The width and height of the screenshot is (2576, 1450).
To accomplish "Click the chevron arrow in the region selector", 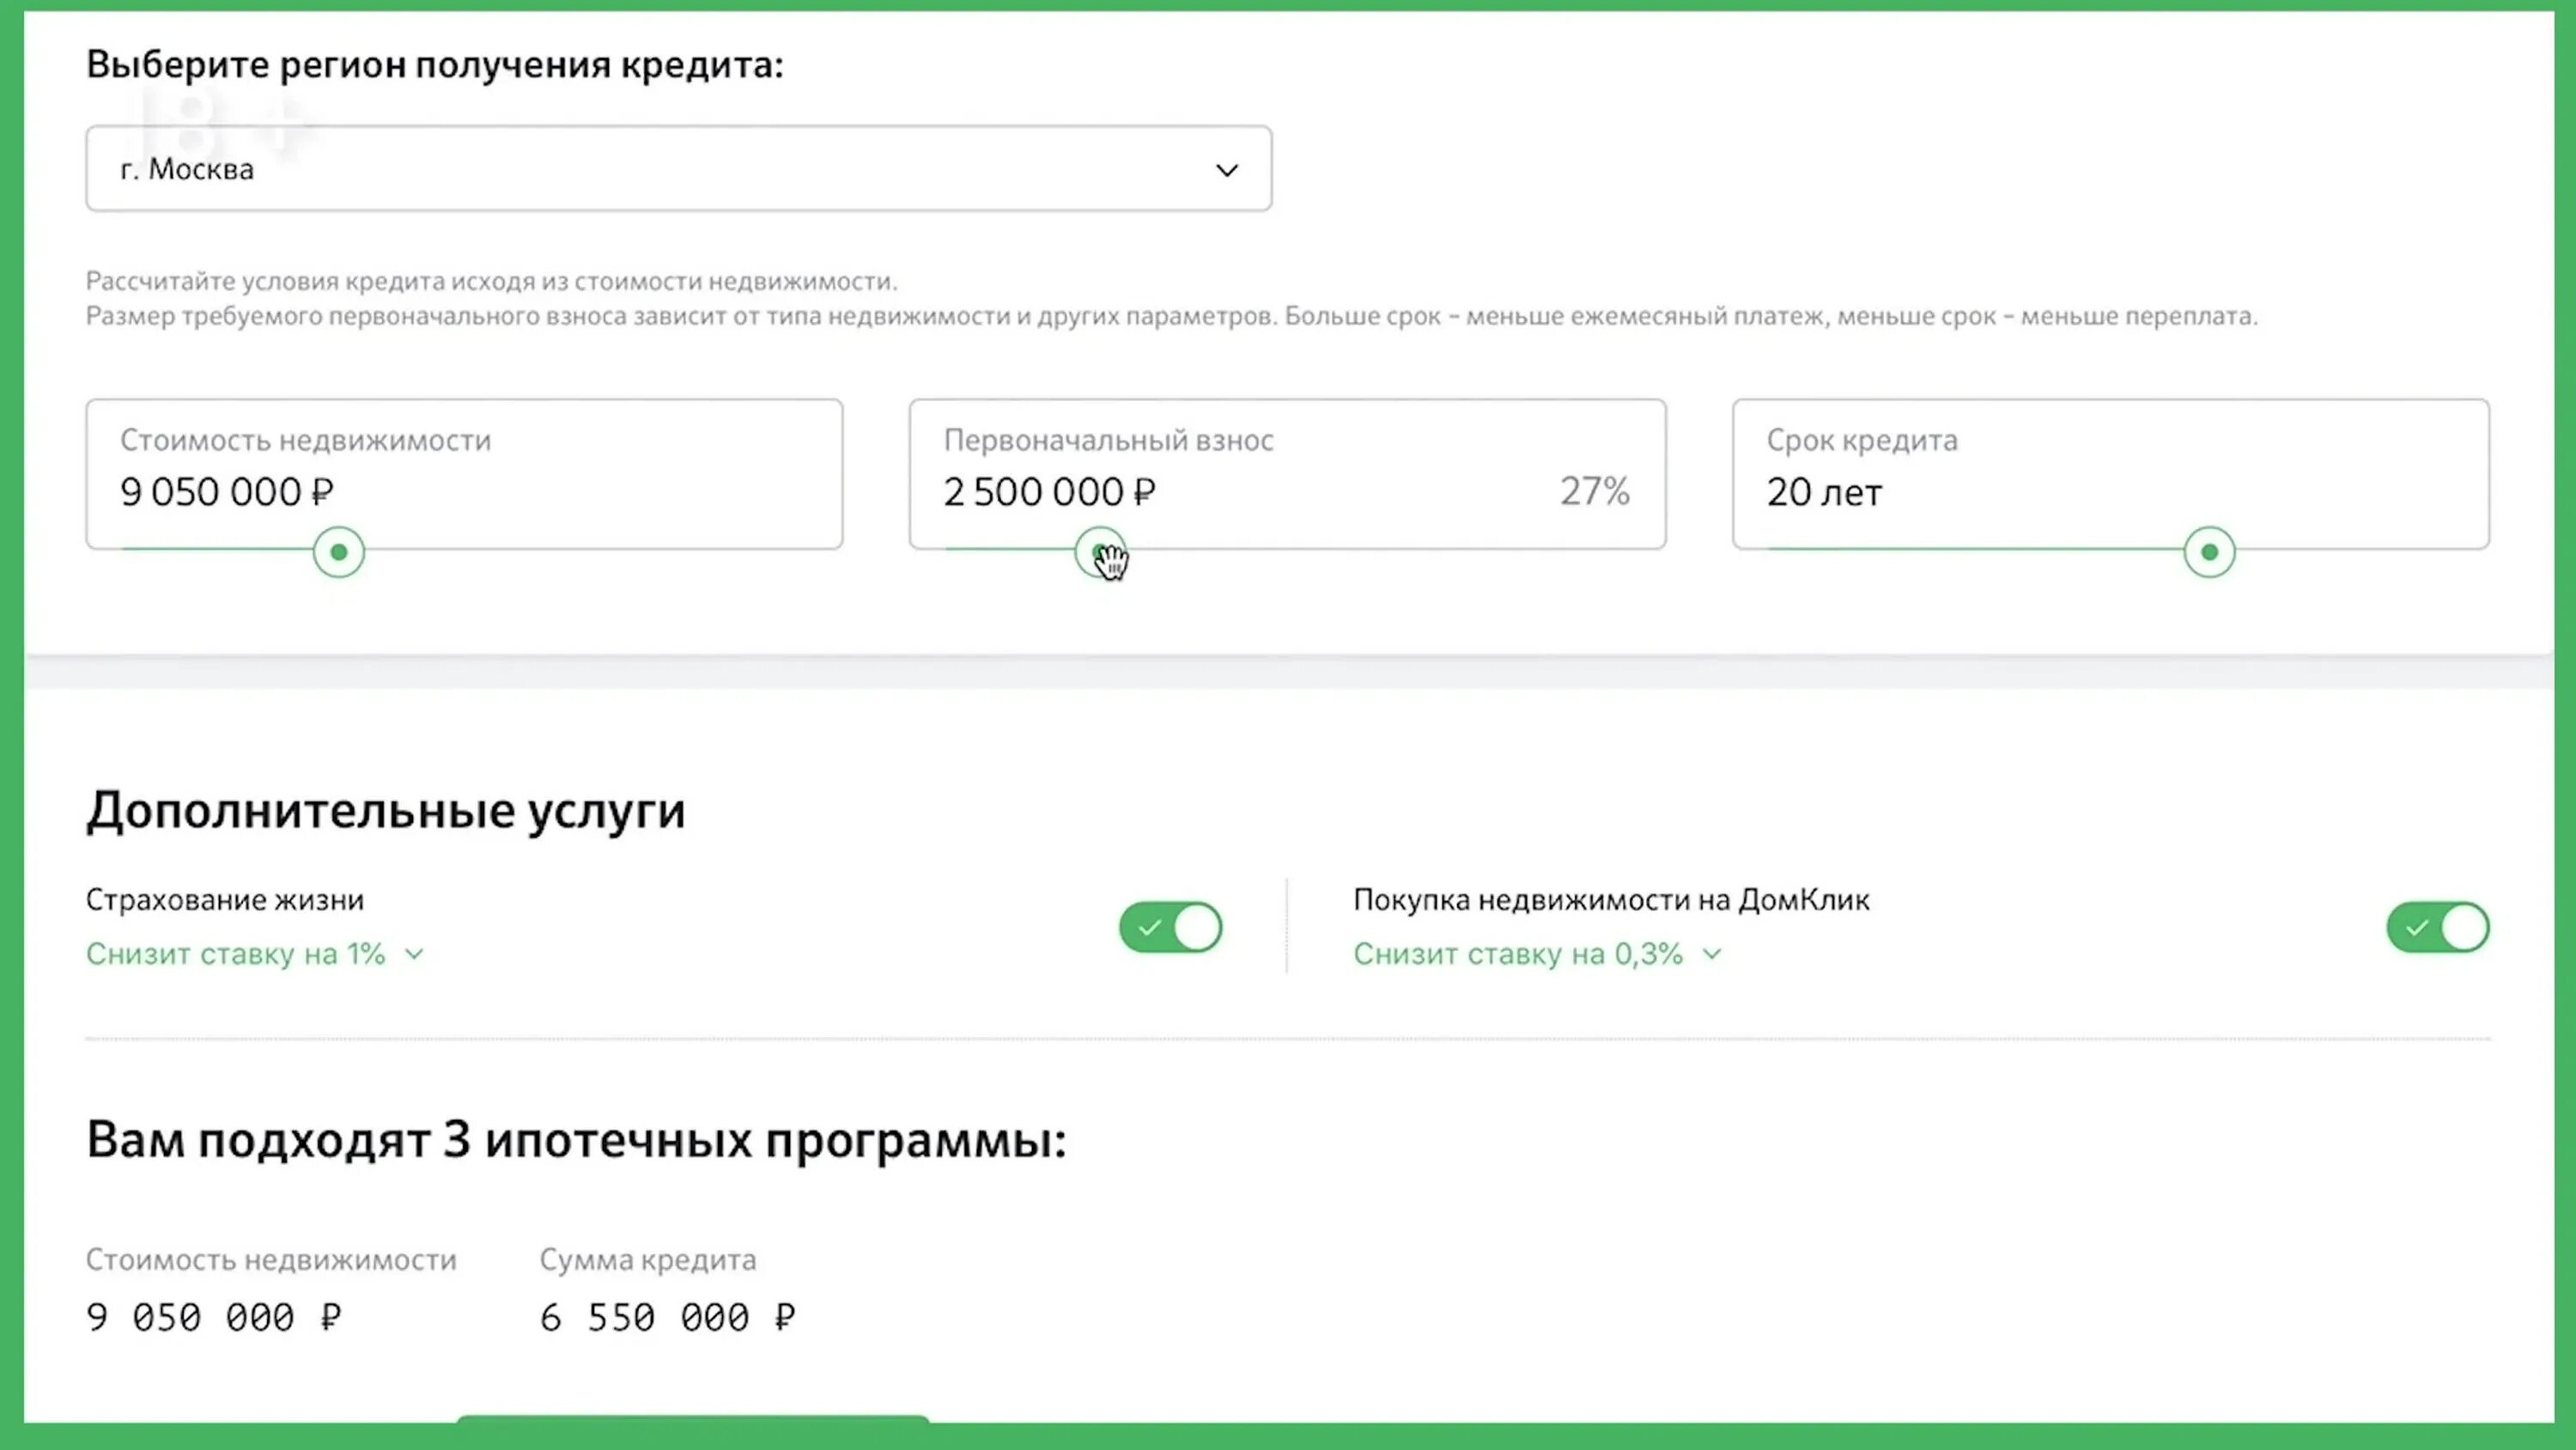I will (1227, 170).
